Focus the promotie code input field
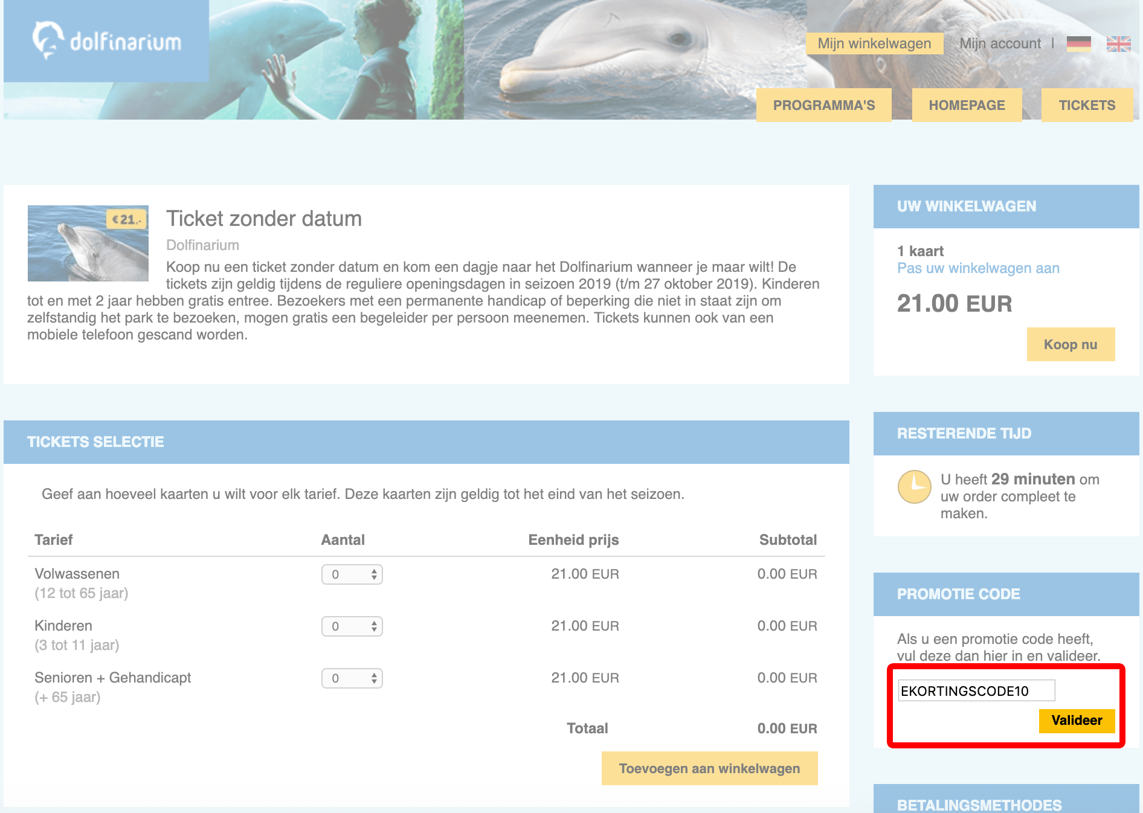The image size is (1143, 813). (x=976, y=690)
